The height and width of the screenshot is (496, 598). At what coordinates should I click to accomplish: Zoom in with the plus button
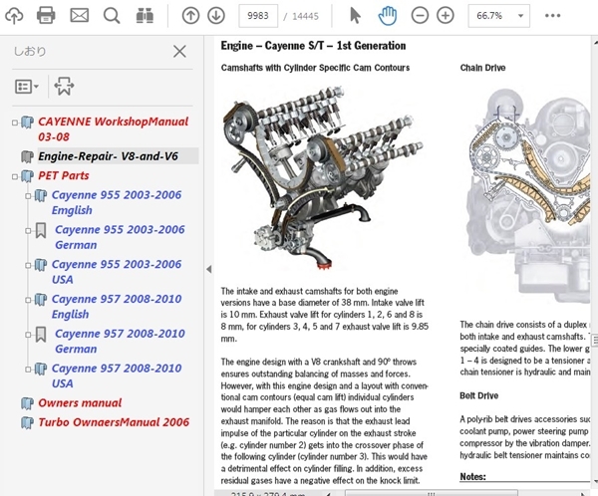(446, 16)
